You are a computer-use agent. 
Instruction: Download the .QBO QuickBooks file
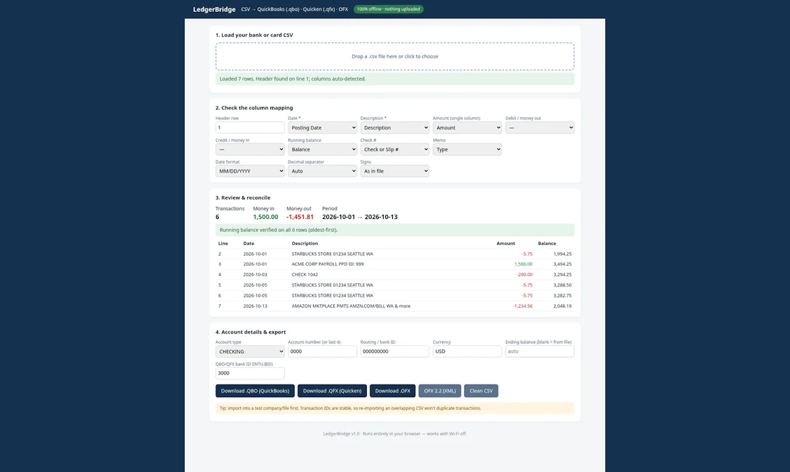[255, 391]
